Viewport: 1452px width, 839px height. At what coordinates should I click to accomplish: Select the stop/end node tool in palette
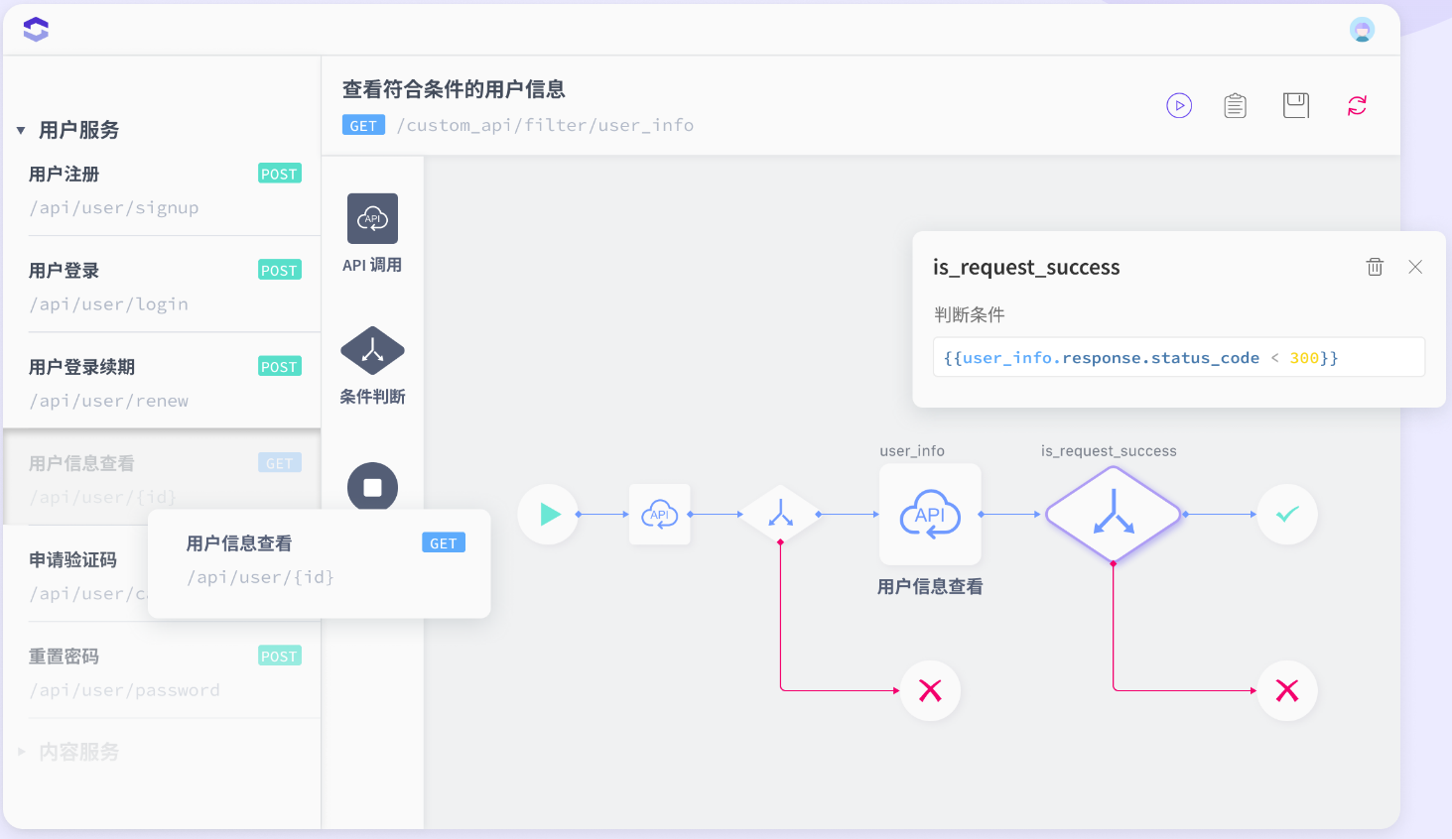[x=372, y=487]
